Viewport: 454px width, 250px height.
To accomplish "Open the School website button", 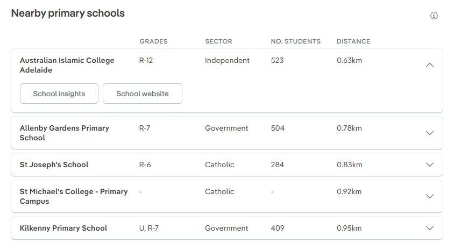I will coord(143,94).
